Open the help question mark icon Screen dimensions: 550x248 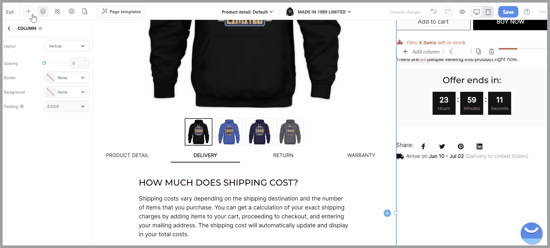pyautogui.click(x=527, y=12)
